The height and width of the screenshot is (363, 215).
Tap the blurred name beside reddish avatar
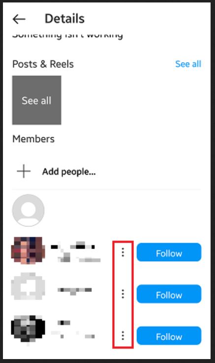click(x=76, y=252)
